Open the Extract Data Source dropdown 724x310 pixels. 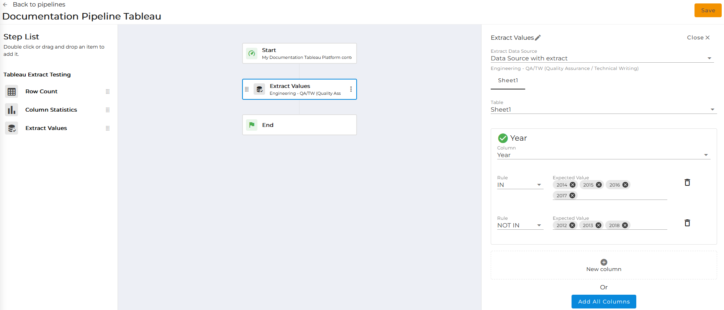tap(602, 58)
